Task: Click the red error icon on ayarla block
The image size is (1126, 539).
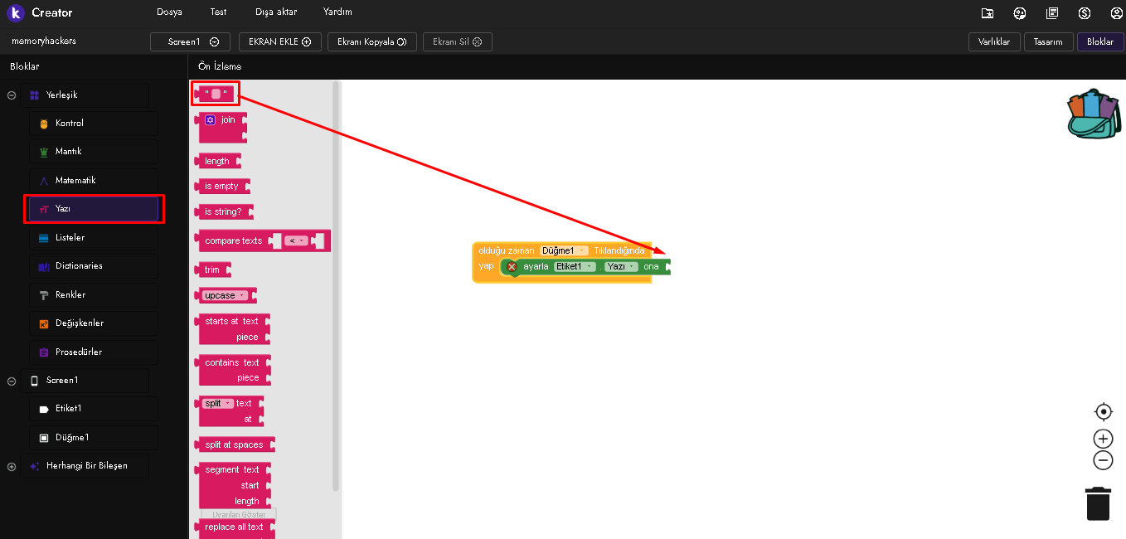Action: tap(512, 266)
